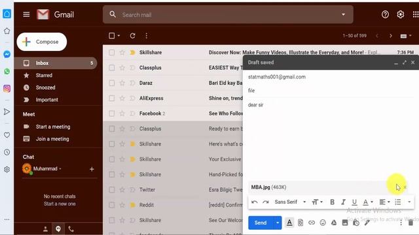The width and height of the screenshot is (419, 235).
Task: Open the Gmail main menu hamburger icon
Action: pyautogui.click(x=26, y=14)
